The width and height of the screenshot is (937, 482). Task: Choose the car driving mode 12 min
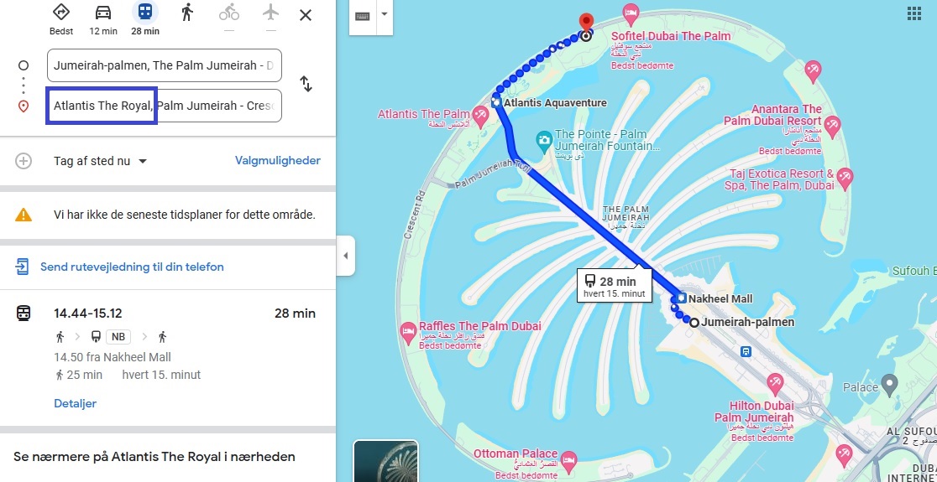(103, 18)
